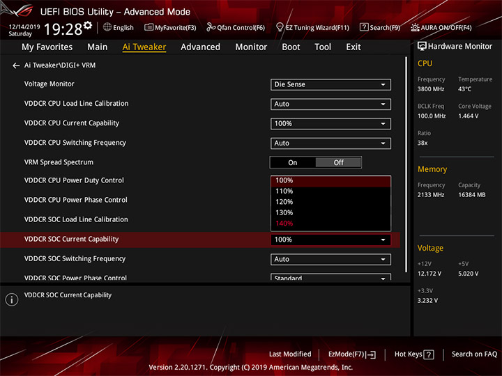Screen dimensions: 502x376
Task: Open the Advanced tab
Action: pyautogui.click(x=200, y=47)
